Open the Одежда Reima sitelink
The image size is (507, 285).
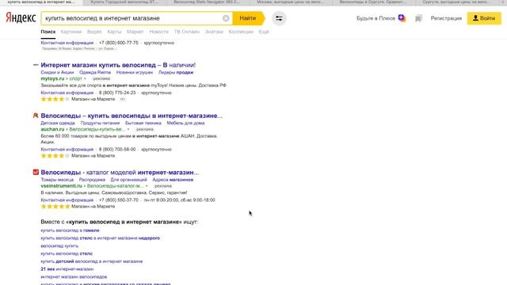[95, 72]
